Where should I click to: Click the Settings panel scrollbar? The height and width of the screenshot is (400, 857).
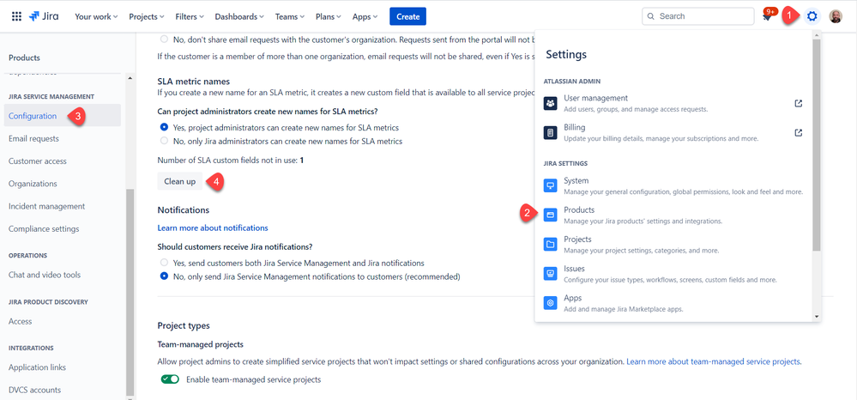click(817, 144)
